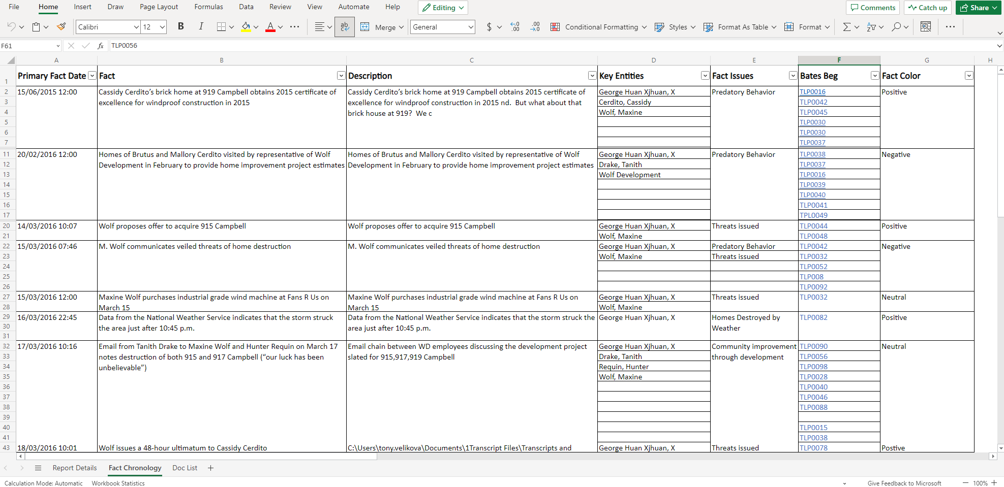Open more ribbon commands ellipsis

pyautogui.click(x=950, y=27)
